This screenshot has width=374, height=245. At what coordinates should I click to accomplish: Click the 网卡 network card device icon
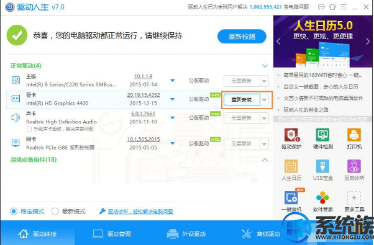click(x=16, y=143)
